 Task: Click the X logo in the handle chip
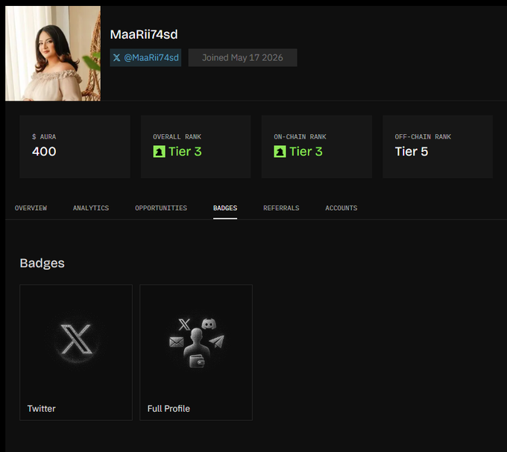[117, 57]
